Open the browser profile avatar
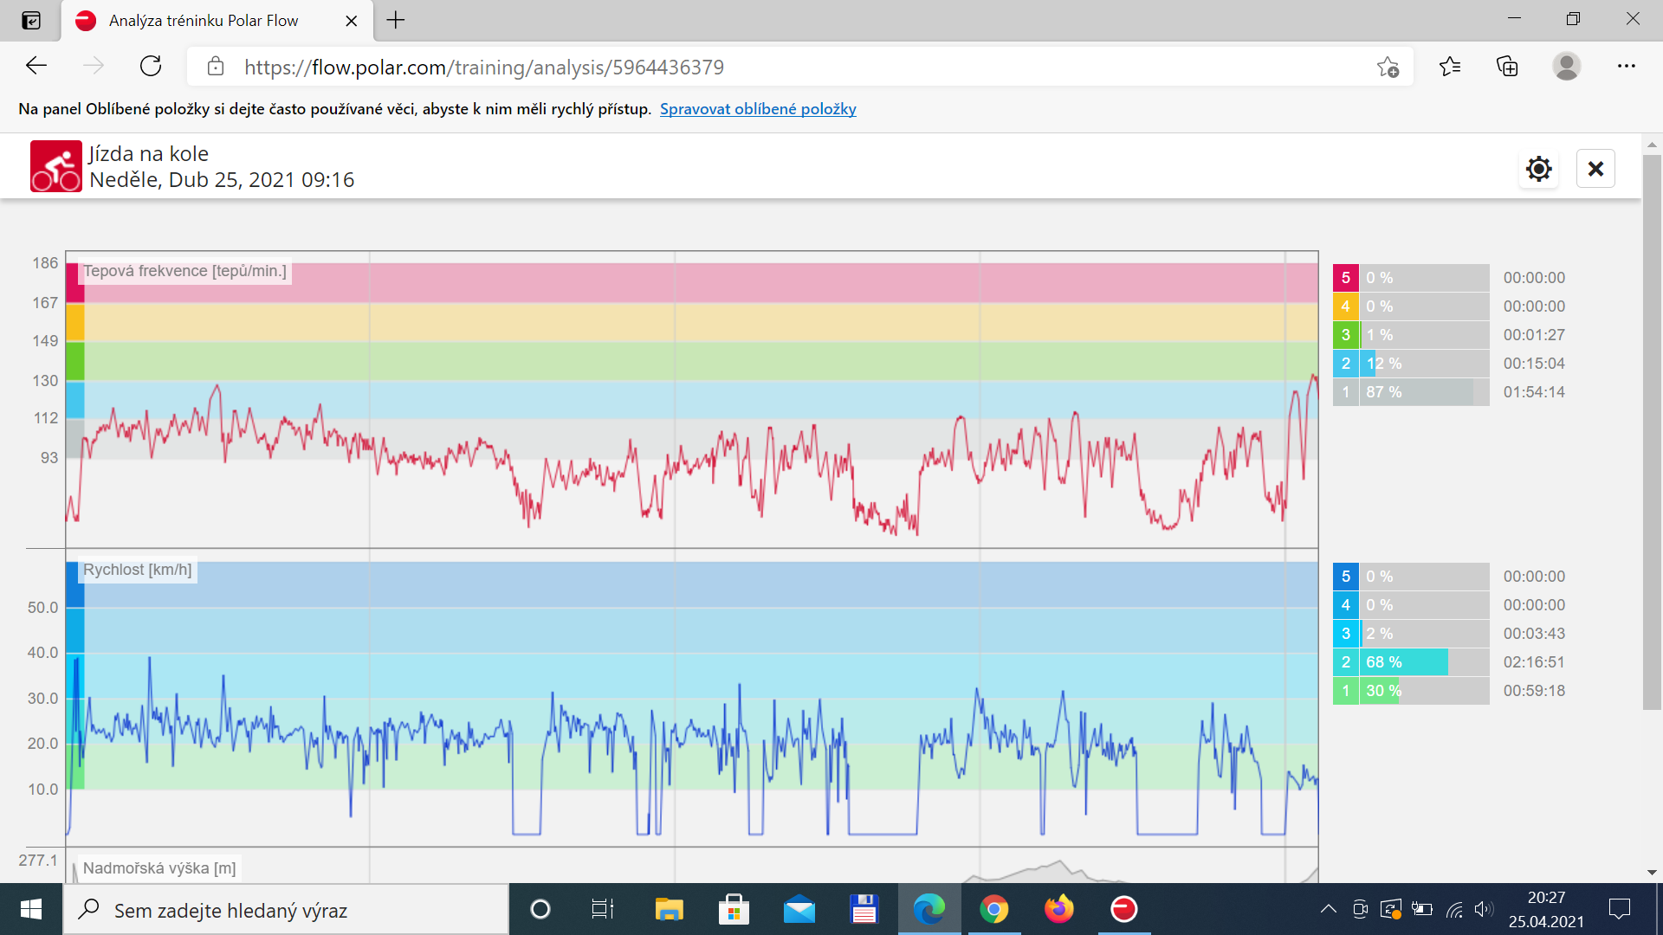The width and height of the screenshot is (1663, 935). pyautogui.click(x=1566, y=67)
